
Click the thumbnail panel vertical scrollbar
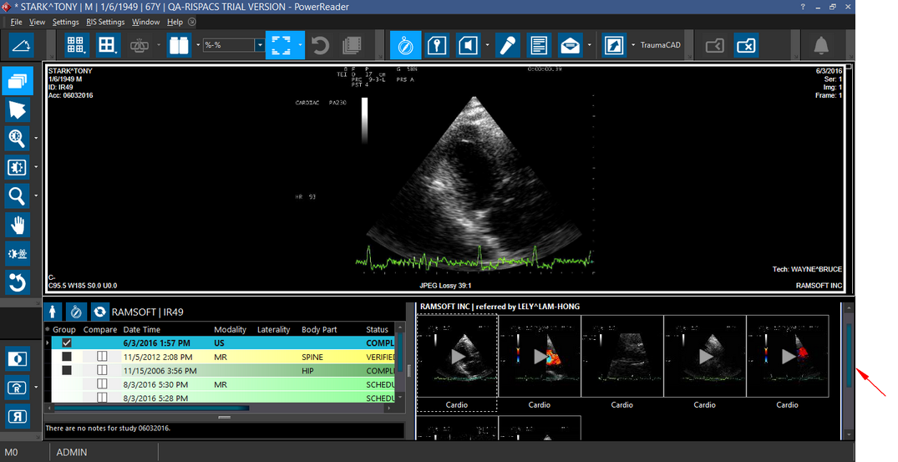[x=849, y=357]
